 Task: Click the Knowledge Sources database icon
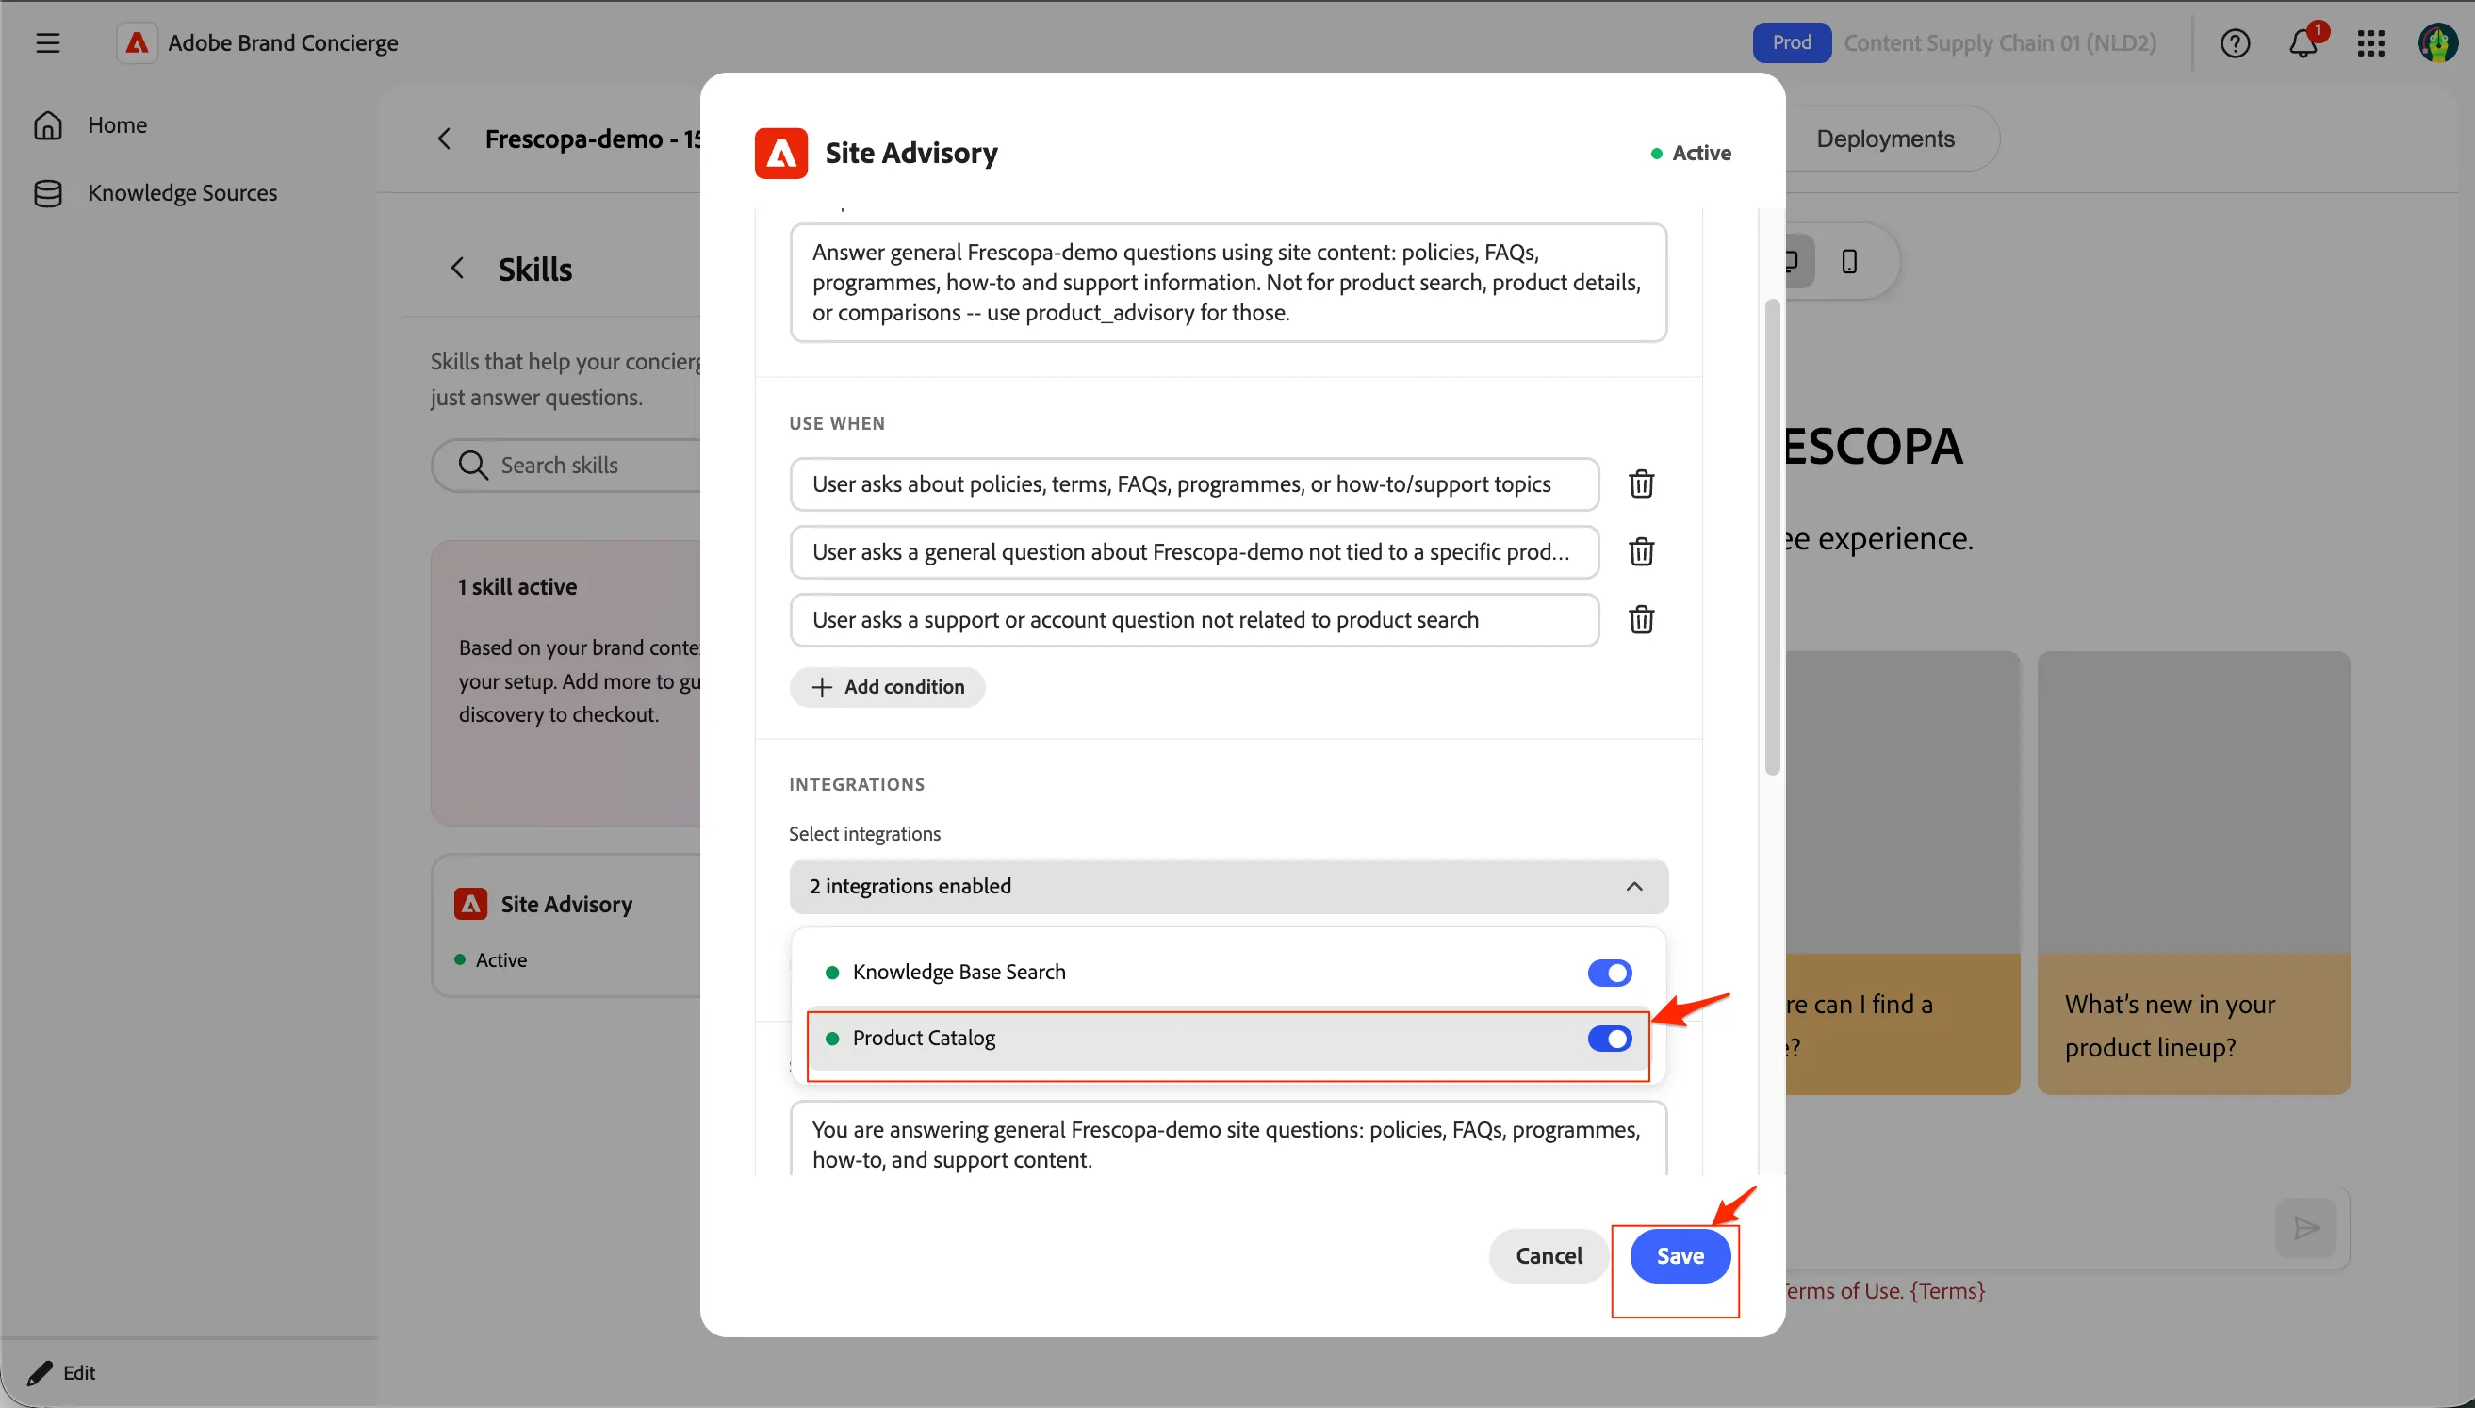coord(47,192)
